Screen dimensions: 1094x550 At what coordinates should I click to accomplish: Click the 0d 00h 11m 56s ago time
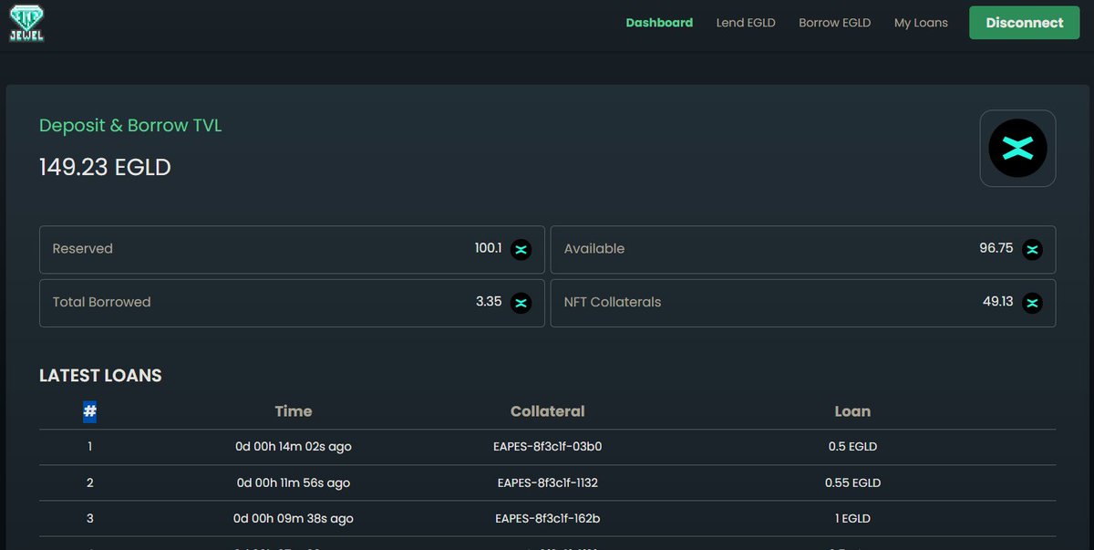tap(294, 483)
